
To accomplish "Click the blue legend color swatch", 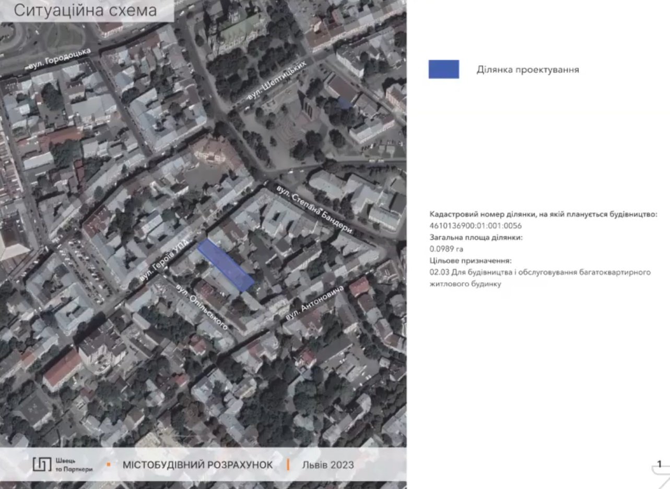I will [x=443, y=69].
